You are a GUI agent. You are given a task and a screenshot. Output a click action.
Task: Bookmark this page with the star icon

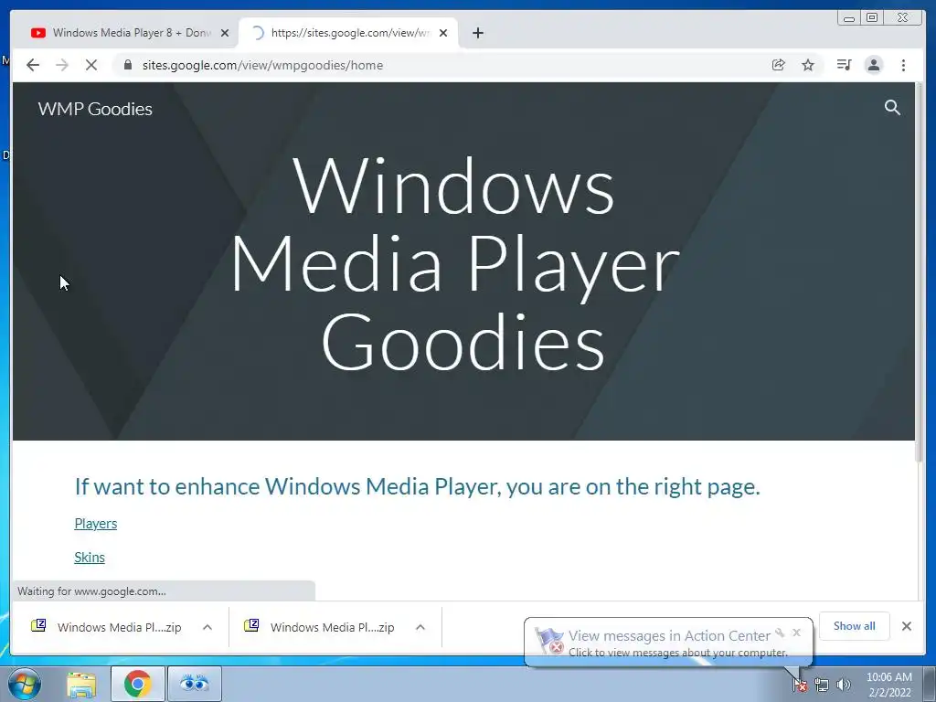click(808, 65)
